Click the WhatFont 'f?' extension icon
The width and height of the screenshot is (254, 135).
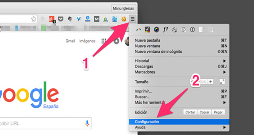(x=166, y=30)
